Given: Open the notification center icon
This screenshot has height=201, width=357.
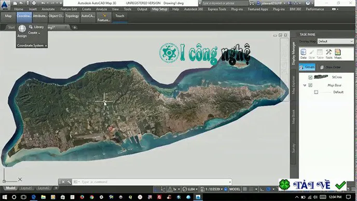Looking at the screenshot, I should point(349,197).
